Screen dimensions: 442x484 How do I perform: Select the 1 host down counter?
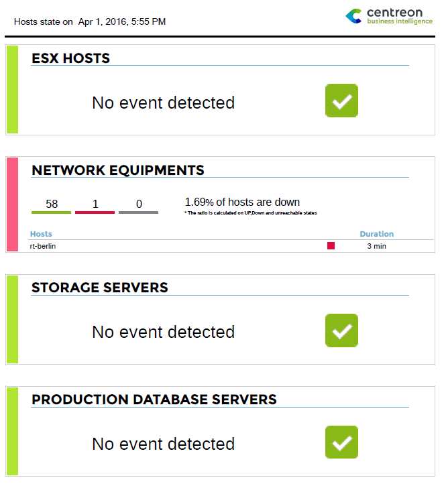pos(95,204)
